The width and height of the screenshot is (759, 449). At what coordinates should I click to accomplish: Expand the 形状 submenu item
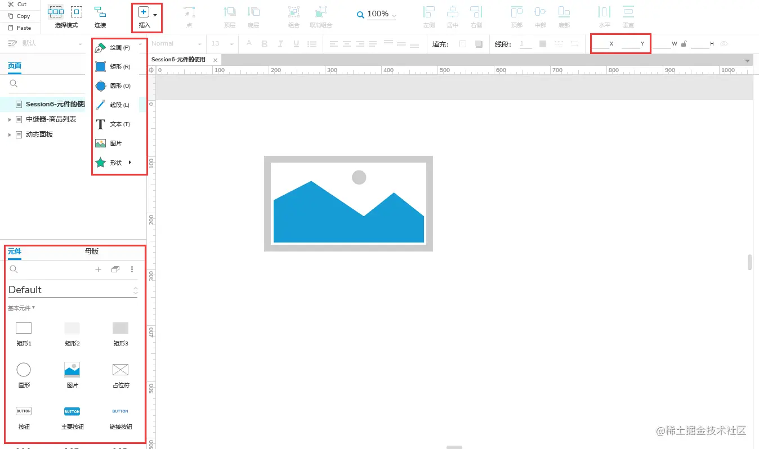point(119,163)
